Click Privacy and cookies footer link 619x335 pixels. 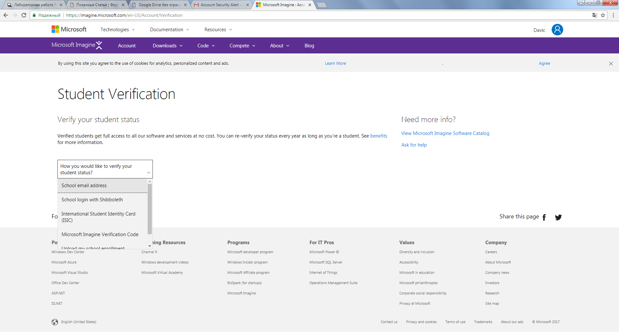pyautogui.click(x=421, y=322)
